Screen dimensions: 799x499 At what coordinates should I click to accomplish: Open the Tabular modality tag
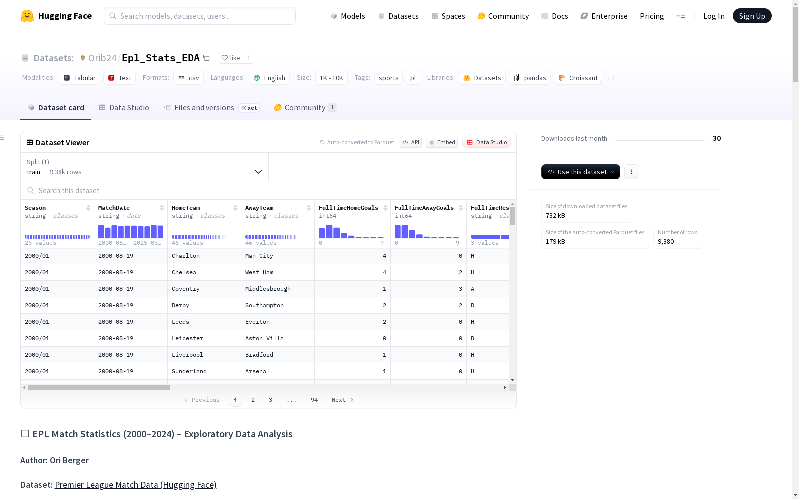[x=80, y=78]
